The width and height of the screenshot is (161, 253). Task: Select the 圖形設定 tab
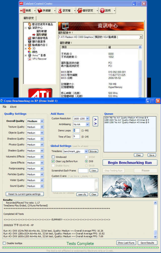coord(29,18)
